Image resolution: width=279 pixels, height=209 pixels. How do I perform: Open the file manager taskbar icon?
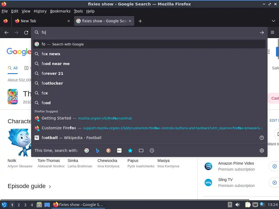pyautogui.click(x=39, y=205)
